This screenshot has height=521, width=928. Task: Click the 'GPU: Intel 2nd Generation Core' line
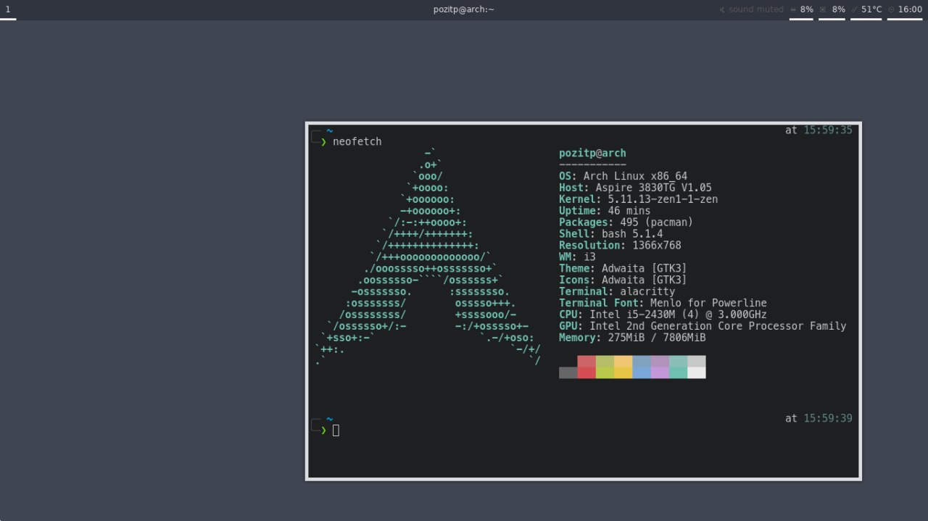pyautogui.click(x=703, y=327)
